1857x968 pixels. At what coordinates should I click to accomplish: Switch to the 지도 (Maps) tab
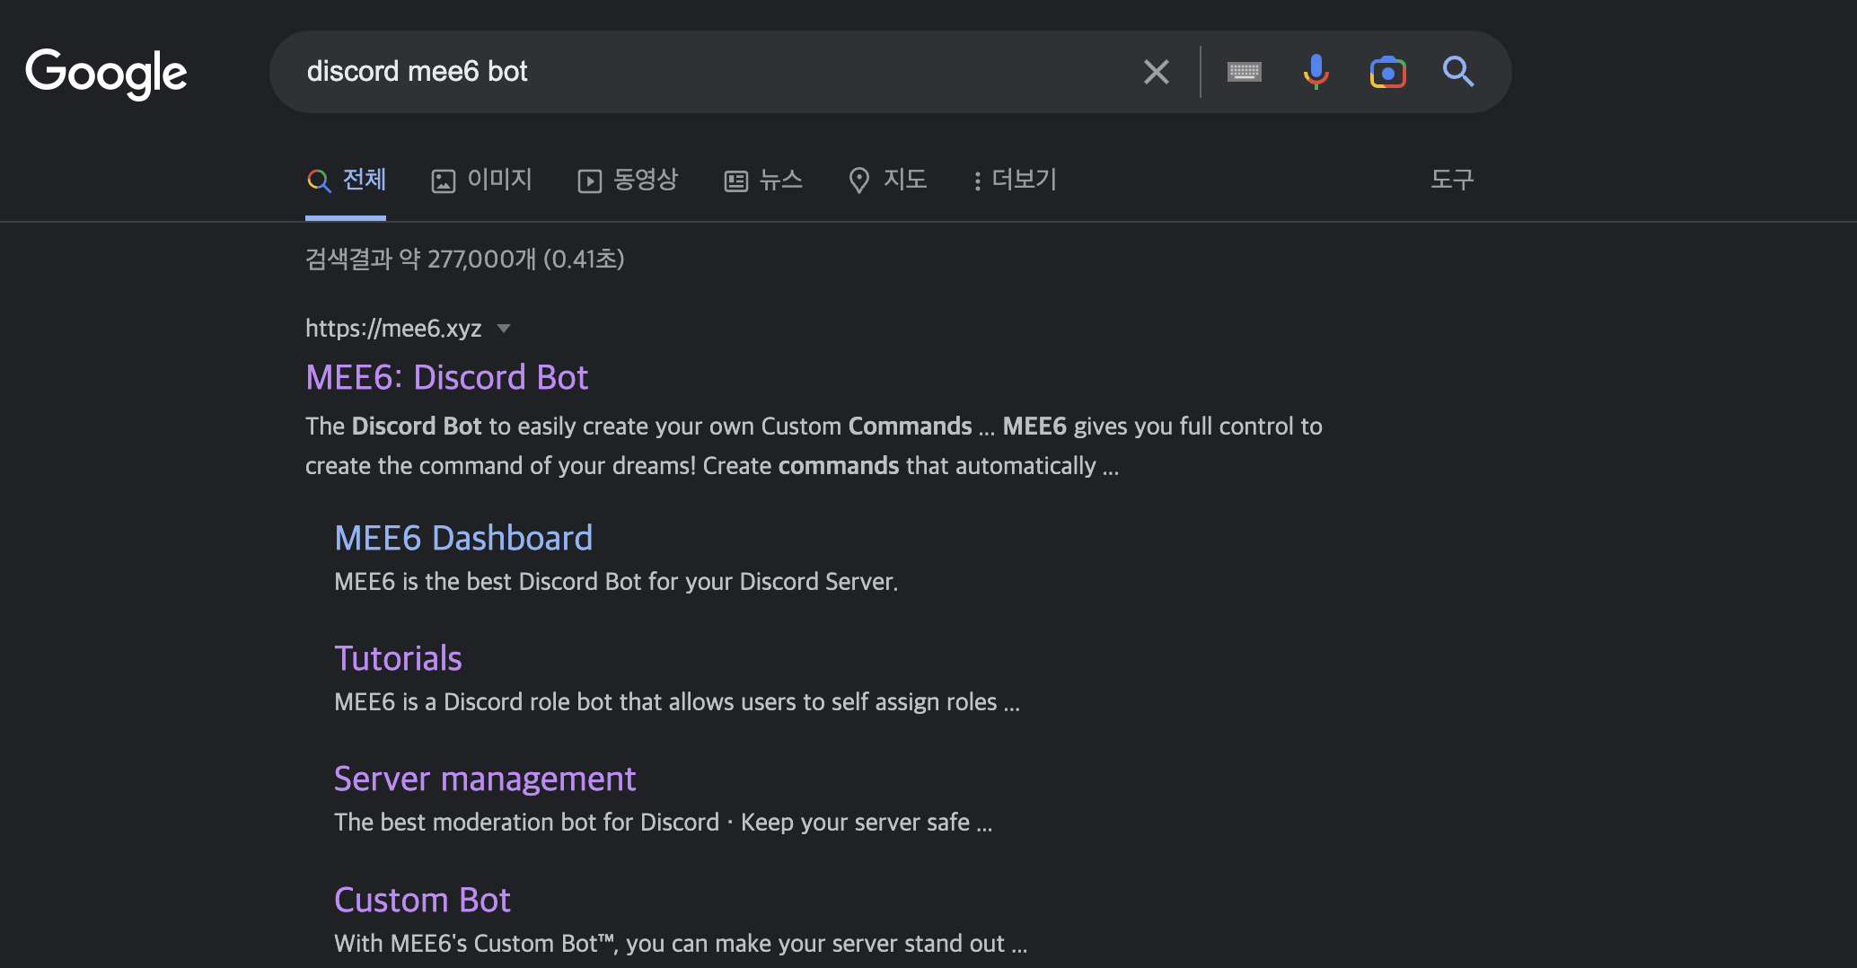887,180
